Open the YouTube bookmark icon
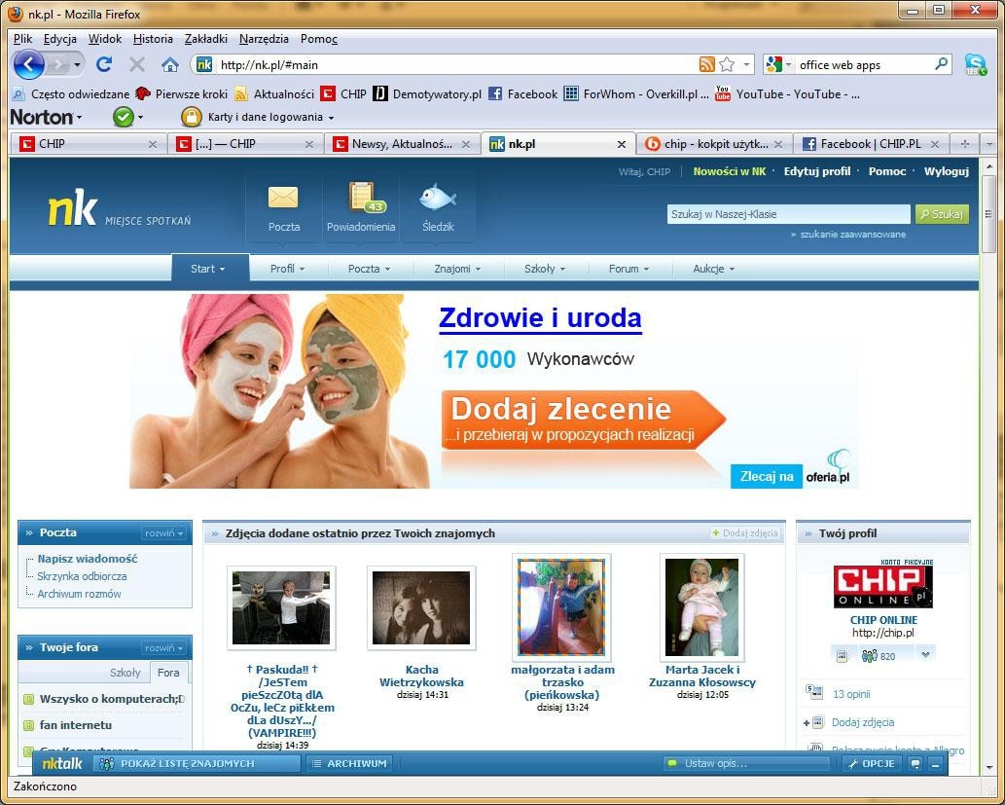The width and height of the screenshot is (1005, 805). click(x=722, y=93)
